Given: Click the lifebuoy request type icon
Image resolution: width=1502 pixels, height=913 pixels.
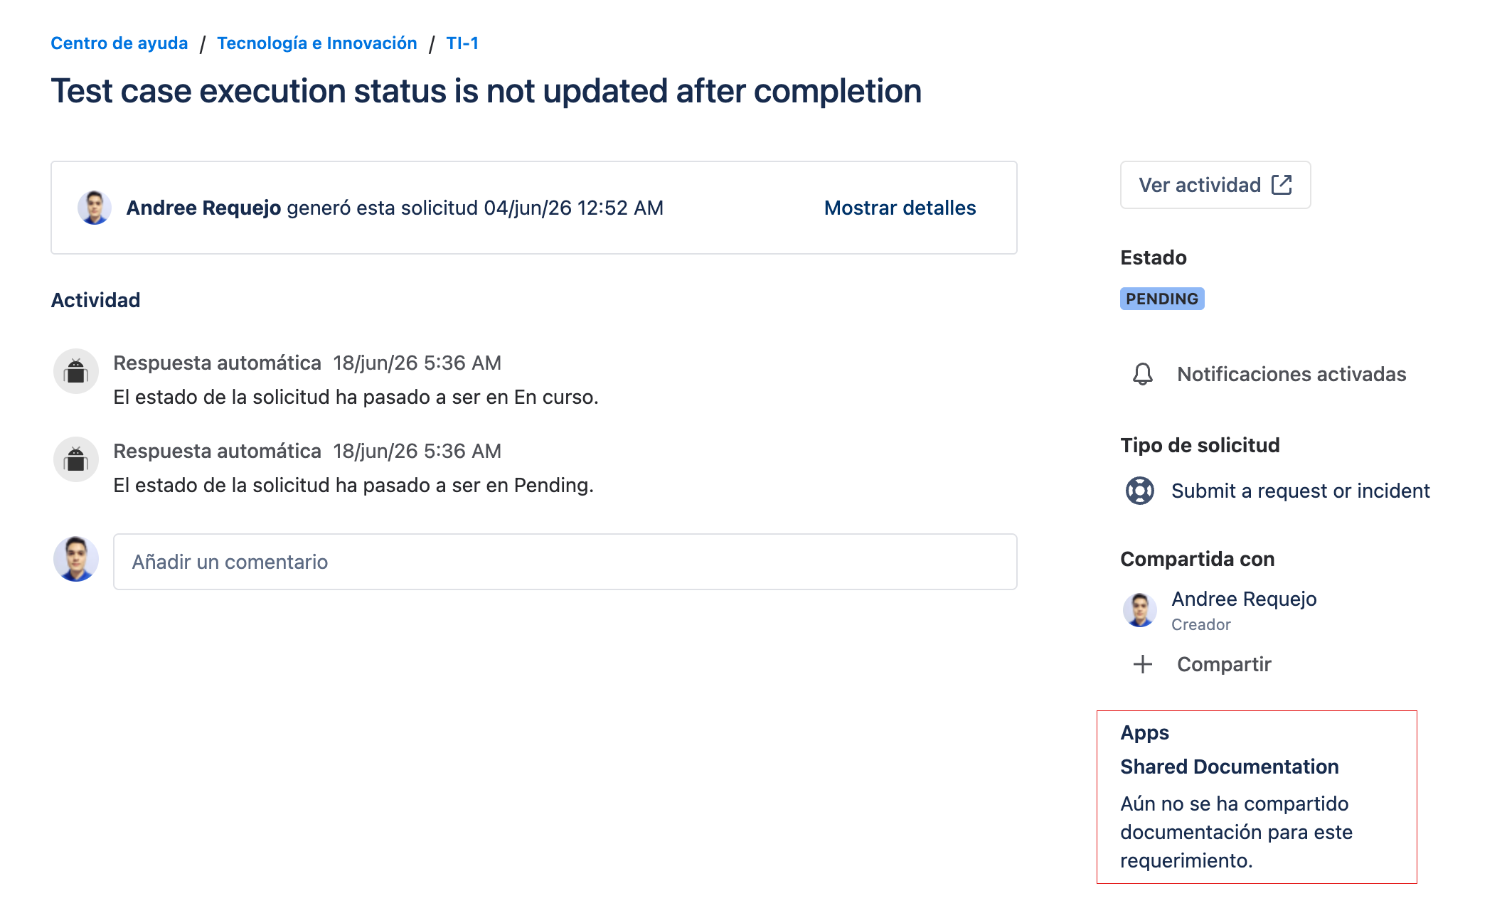Looking at the screenshot, I should click(x=1140, y=491).
